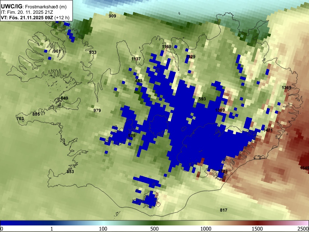309x232 pixels.
Task: Click the 1549 value label
Action: pyautogui.click(x=305, y=168)
